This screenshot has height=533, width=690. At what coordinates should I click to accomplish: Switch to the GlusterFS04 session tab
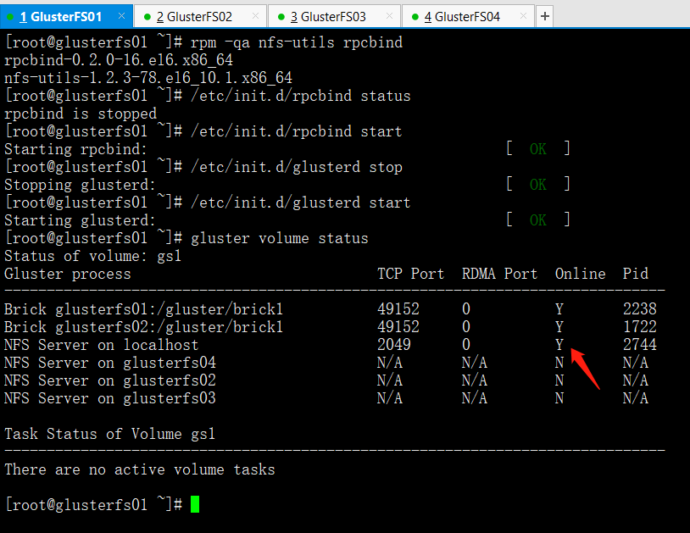(x=468, y=17)
